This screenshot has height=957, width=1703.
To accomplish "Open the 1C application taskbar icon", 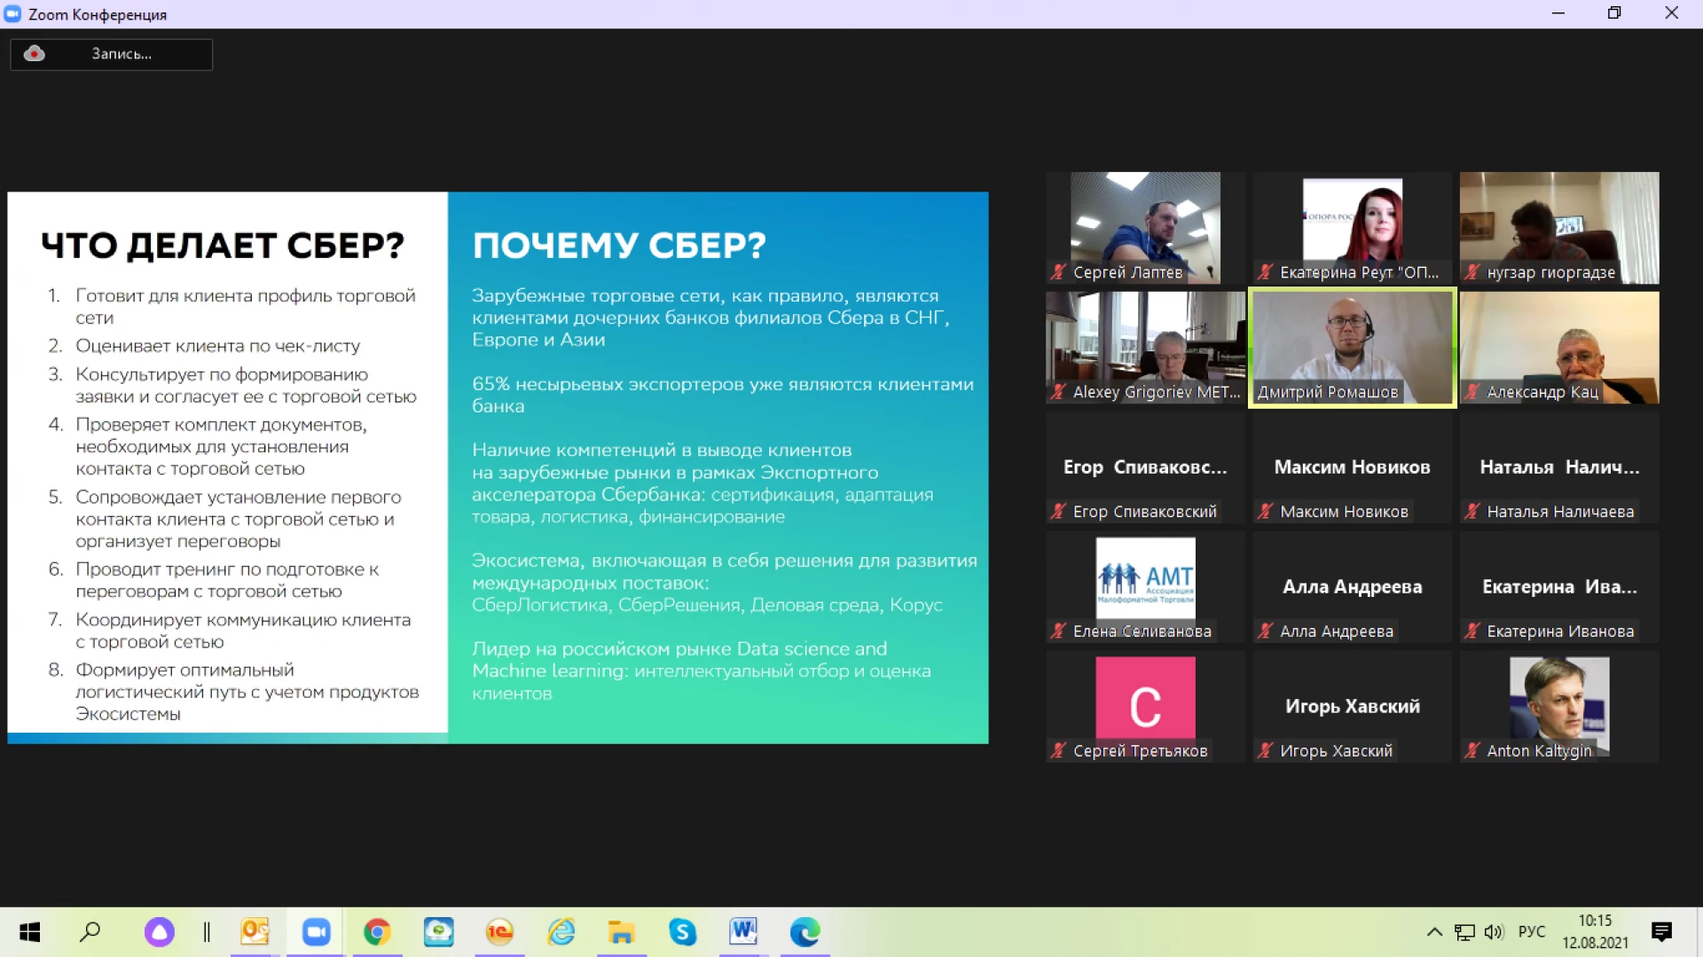I will tap(499, 932).
